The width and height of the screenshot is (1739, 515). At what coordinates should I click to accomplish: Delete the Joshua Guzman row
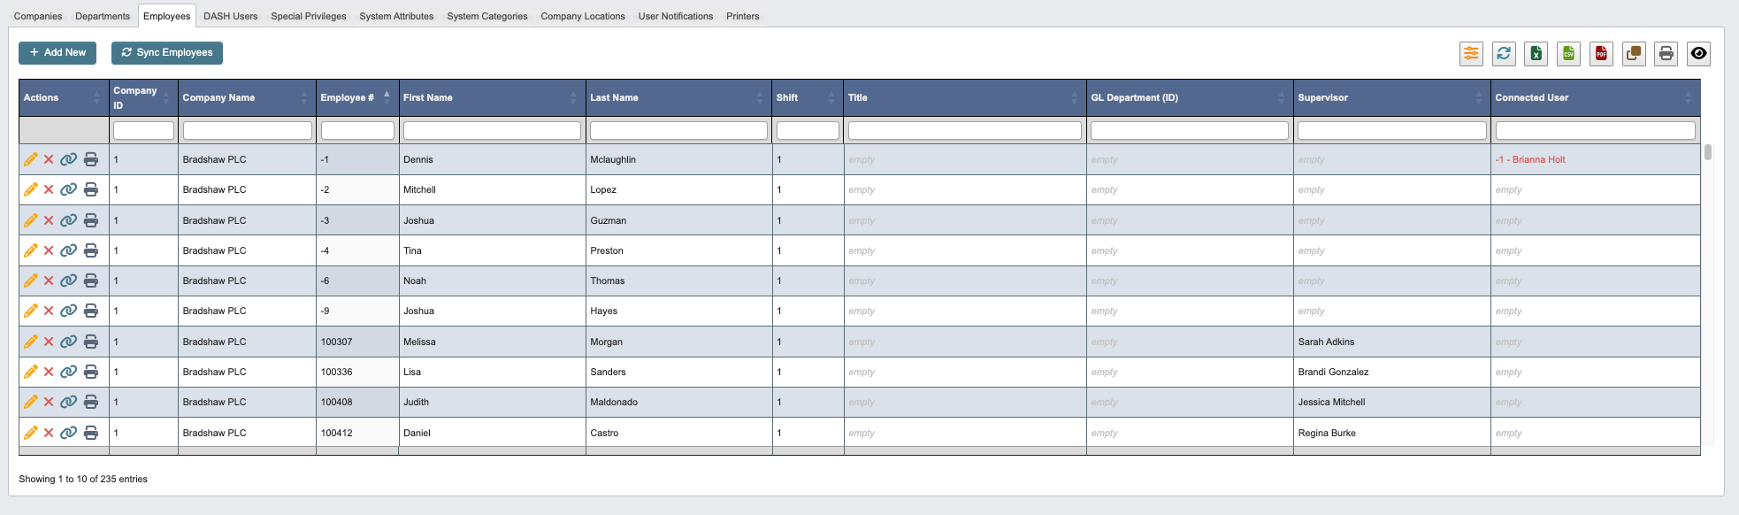pos(49,220)
